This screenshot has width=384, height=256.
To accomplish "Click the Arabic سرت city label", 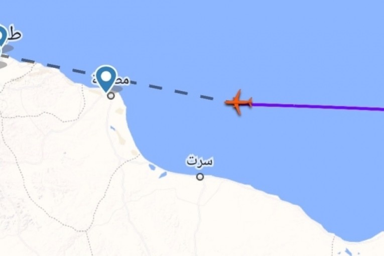I will 200,161.
